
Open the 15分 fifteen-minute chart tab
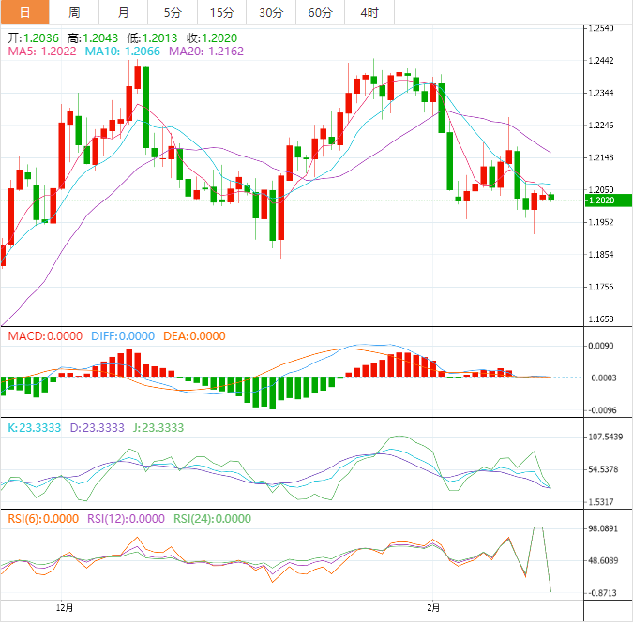tap(221, 12)
